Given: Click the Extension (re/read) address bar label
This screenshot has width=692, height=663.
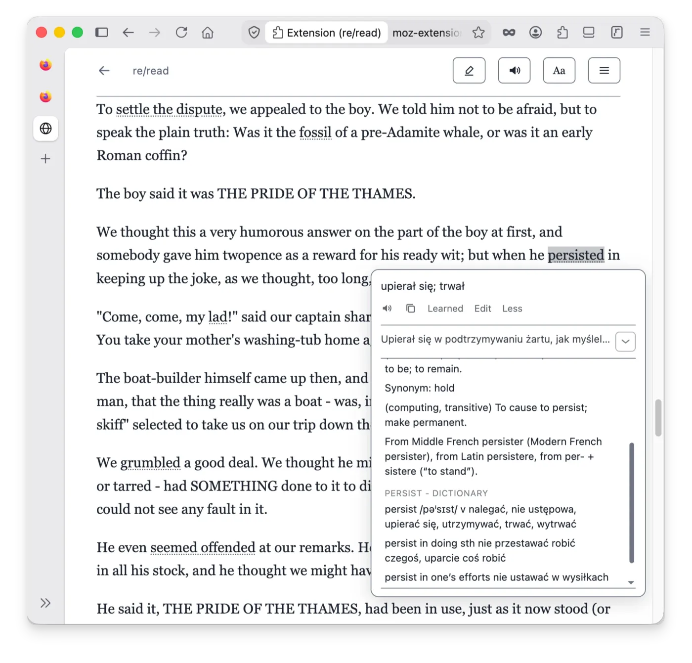Looking at the screenshot, I should click(327, 33).
